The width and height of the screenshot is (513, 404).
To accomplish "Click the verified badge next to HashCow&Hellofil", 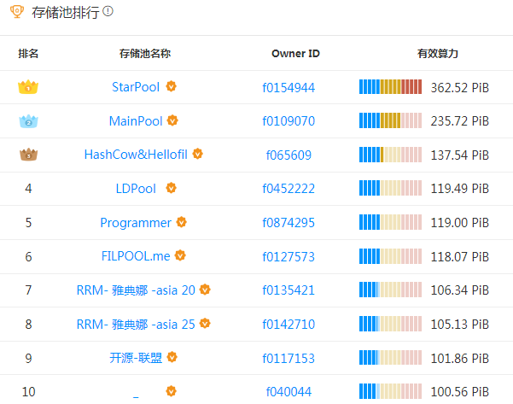I will point(198,154).
